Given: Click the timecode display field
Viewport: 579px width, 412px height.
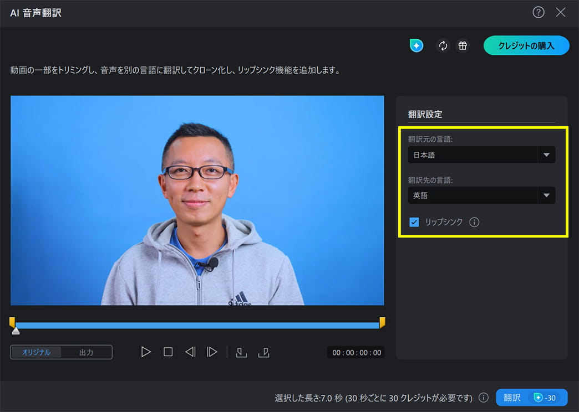Looking at the screenshot, I should (x=355, y=352).
